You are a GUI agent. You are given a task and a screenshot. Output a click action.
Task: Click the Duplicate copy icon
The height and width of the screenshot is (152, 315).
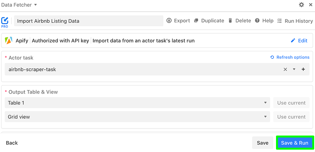(x=196, y=21)
